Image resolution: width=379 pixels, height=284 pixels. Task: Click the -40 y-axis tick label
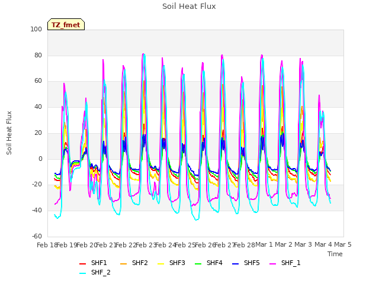[x=37, y=211]
